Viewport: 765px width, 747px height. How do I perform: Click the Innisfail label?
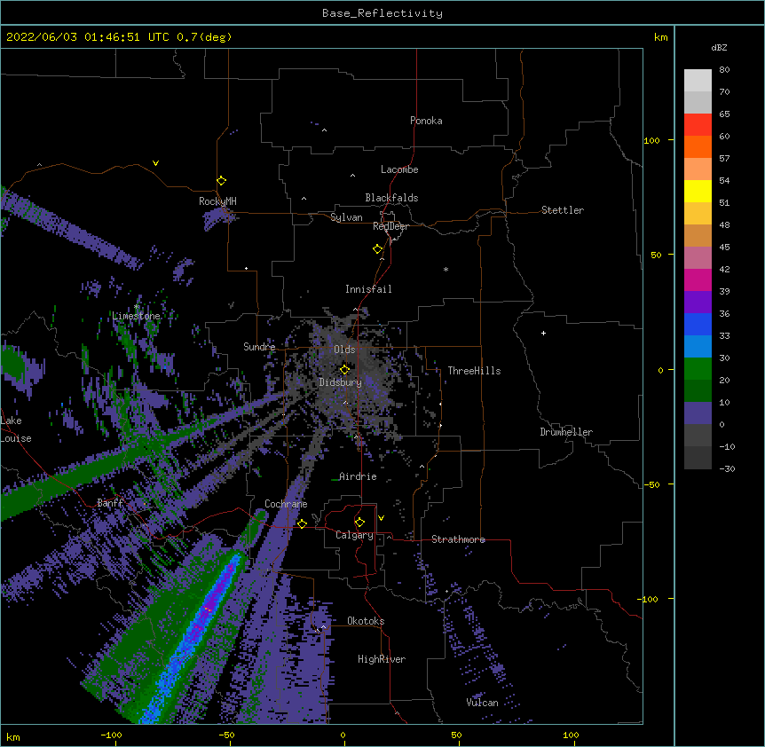(x=368, y=289)
